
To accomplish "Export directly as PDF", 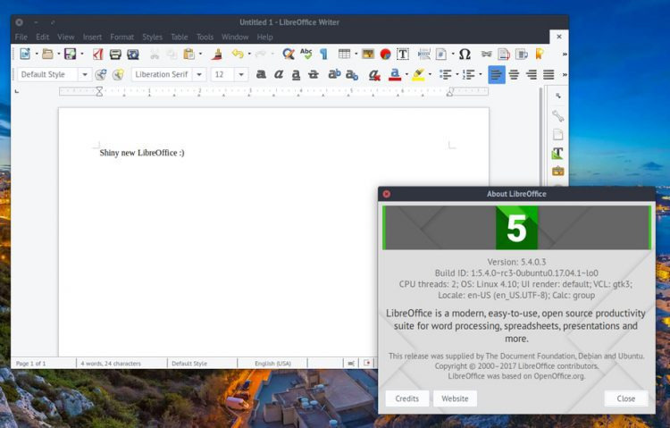I will pos(98,54).
